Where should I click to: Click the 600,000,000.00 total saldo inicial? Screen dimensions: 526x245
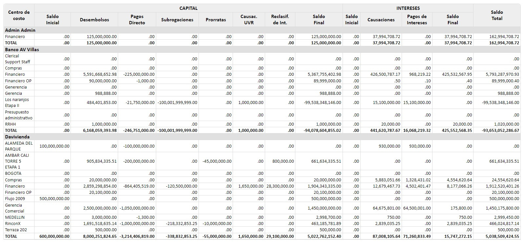coord(54,236)
